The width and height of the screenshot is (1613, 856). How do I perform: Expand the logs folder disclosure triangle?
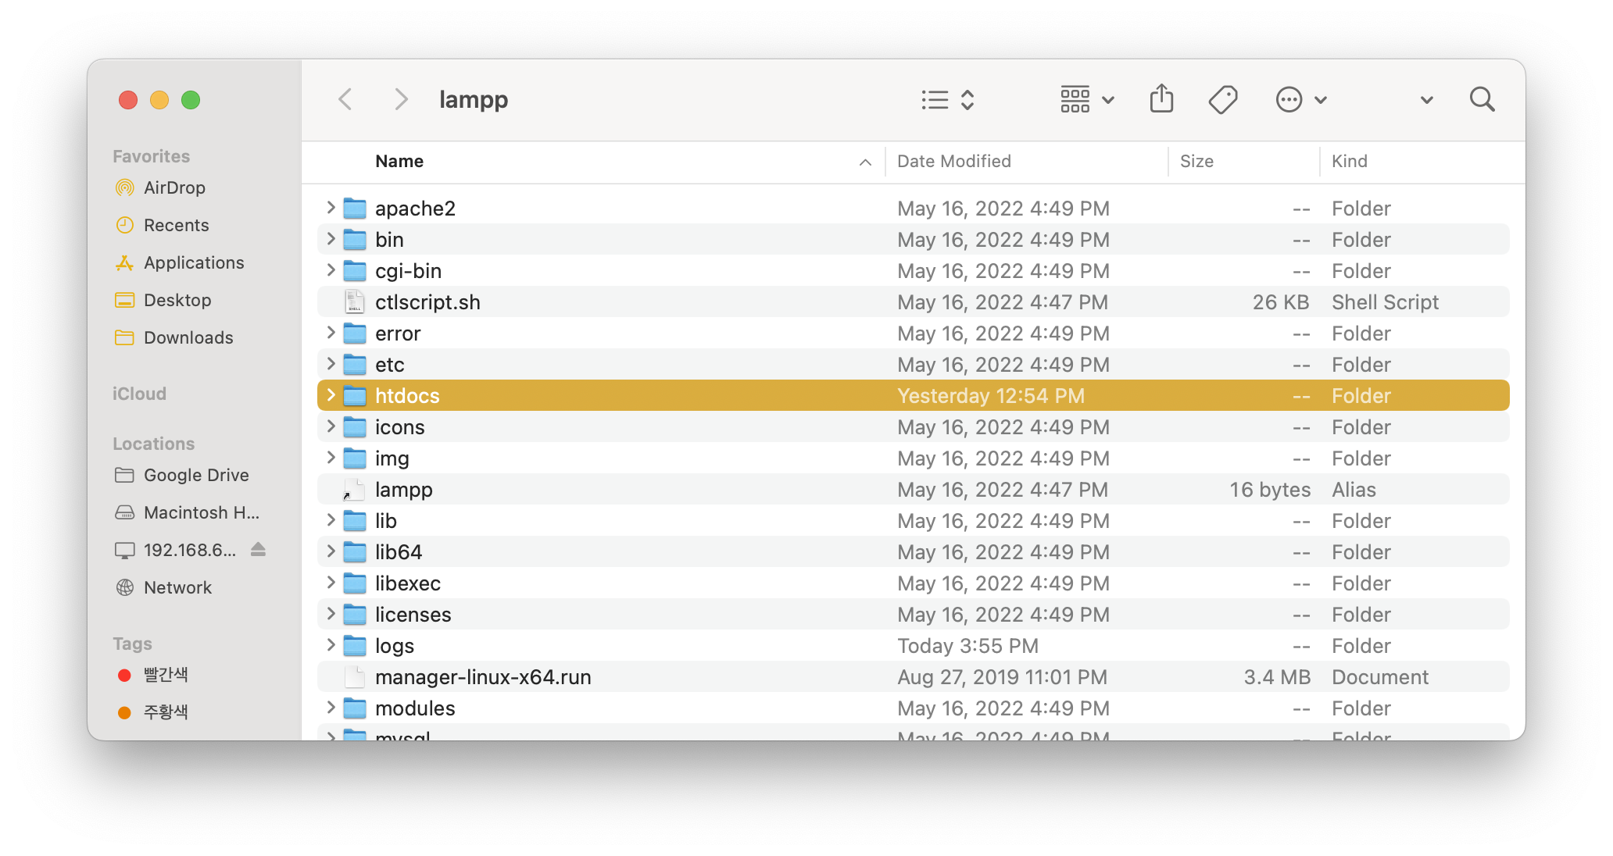coord(331,645)
